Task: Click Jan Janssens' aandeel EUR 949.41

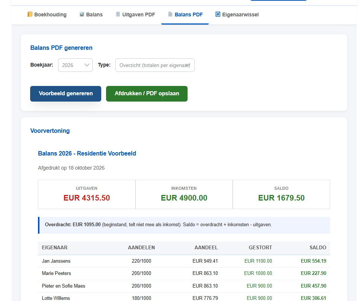Action: (x=205, y=261)
